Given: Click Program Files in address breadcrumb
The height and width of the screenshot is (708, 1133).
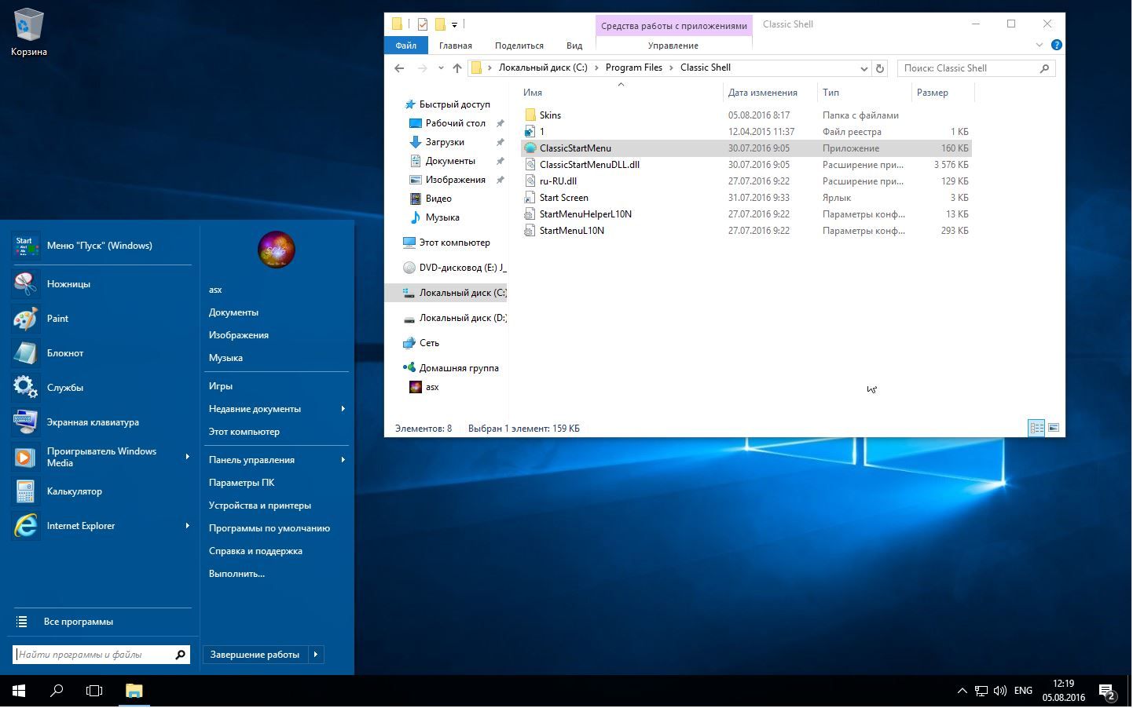Looking at the screenshot, I should tap(633, 68).
